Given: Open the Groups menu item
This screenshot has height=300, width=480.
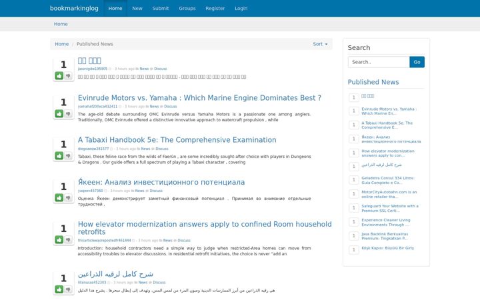Looking at the screenshot, I should (x=187, y=8).
